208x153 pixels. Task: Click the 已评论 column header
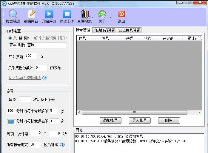click(171, 38)
